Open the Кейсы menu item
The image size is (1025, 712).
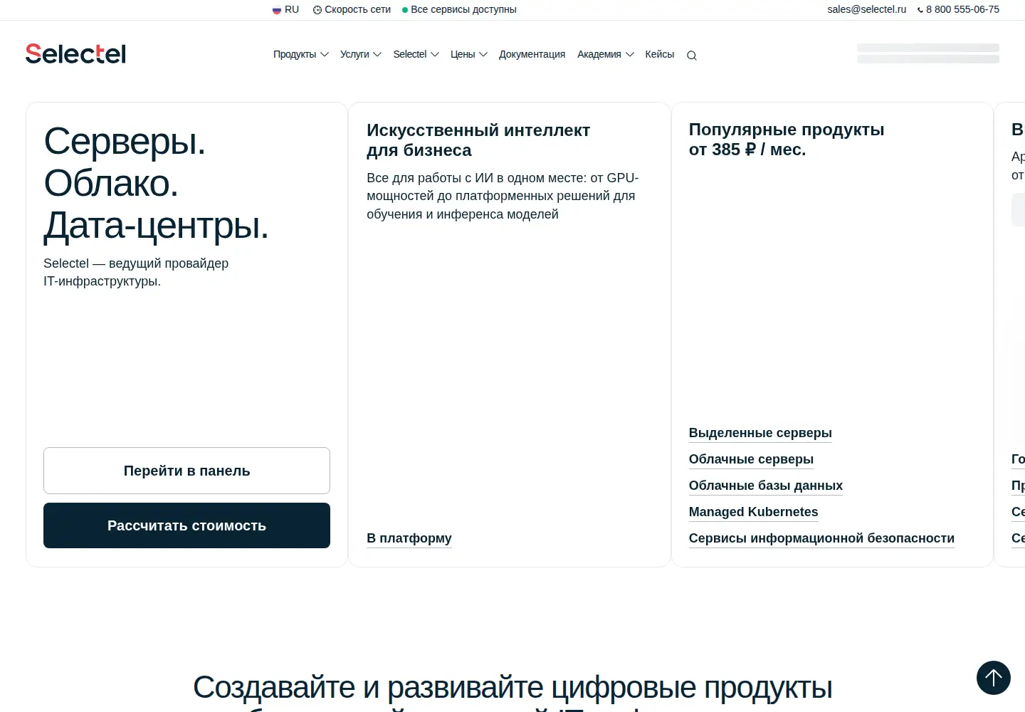(660, 54)
